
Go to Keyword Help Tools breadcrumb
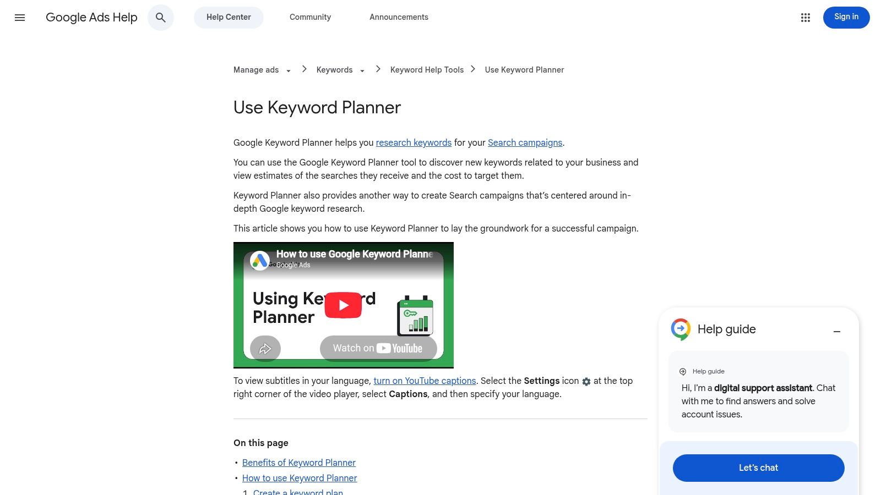point(427,70)
